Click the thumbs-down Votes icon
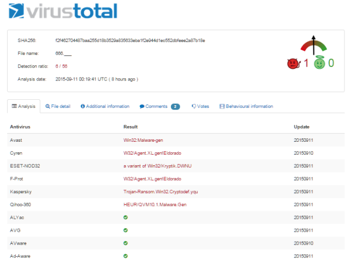The image size is (351, 262). tap(194, 106)
